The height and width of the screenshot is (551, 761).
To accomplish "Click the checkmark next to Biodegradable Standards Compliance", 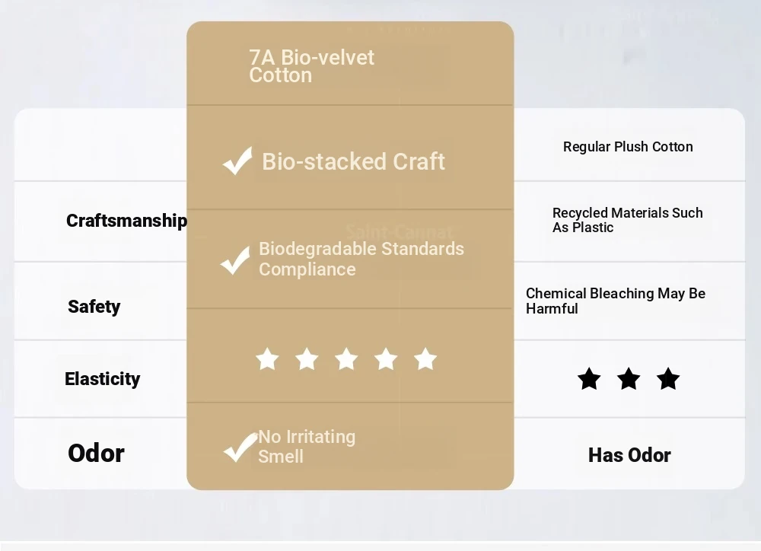I will [x=235, y=260].
